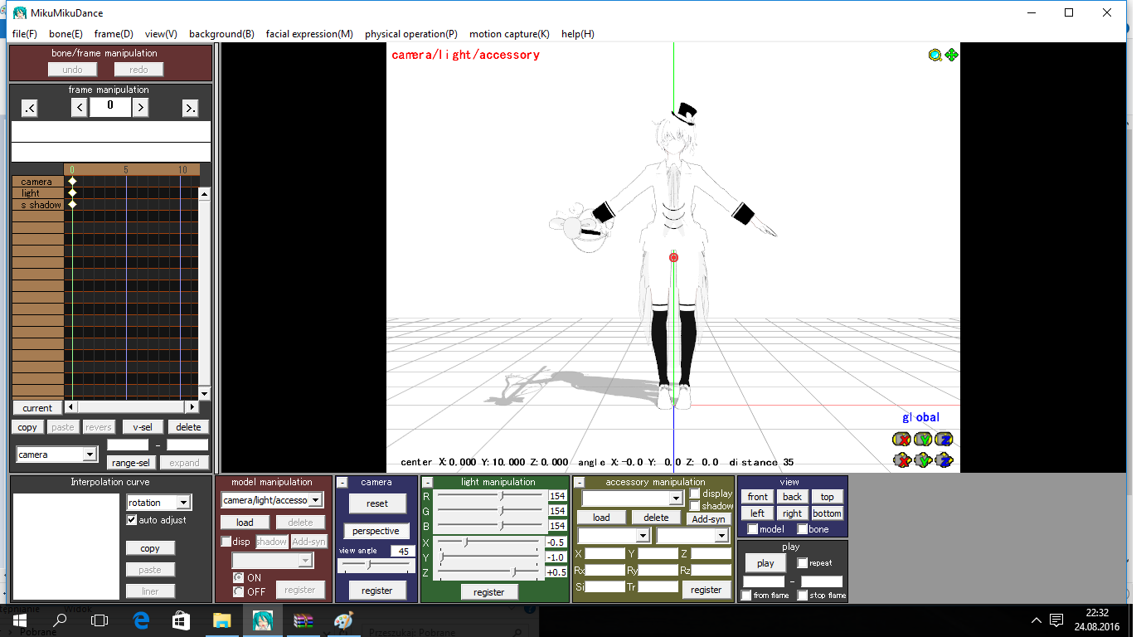This screenshot has height=637, width=1146.
Task: Toggle the repeat playback checkbox
Action: (x=802, y=563)
